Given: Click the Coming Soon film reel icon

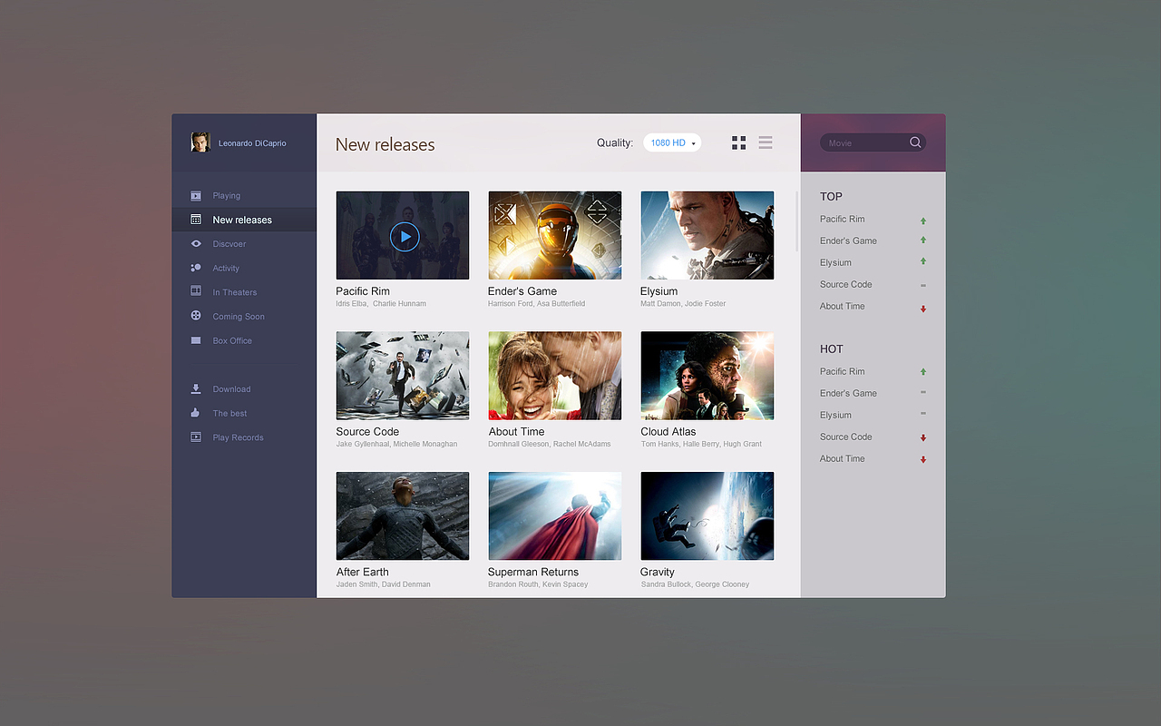Looking at the screenshot, I should (196, 316).
